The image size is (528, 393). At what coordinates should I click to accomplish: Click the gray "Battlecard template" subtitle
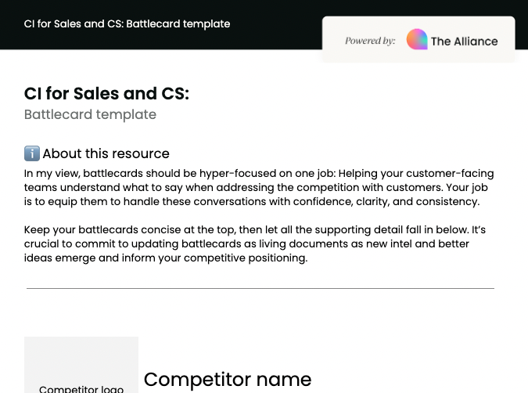90,114
